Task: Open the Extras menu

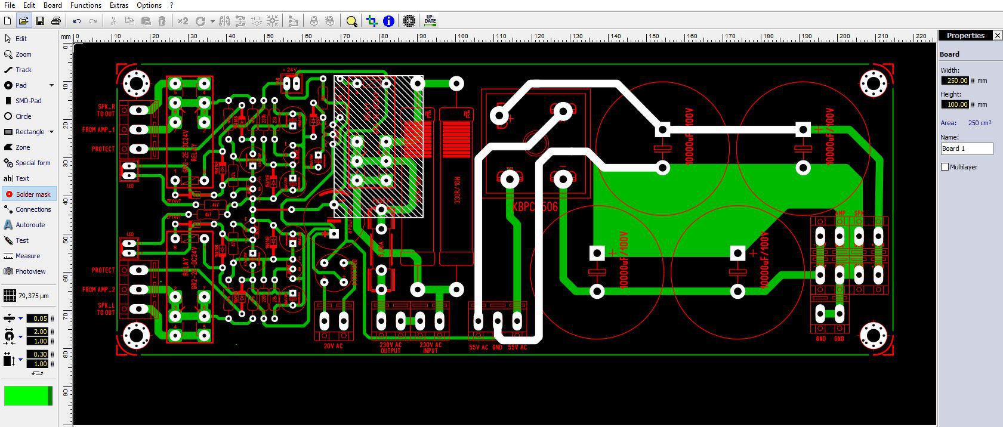Action: click(x=119, y=5)
